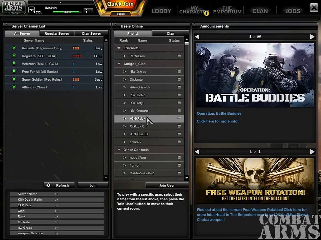Screen dimensions: 321x240
Task: Click the Join server button
Action: coord(93,185)
